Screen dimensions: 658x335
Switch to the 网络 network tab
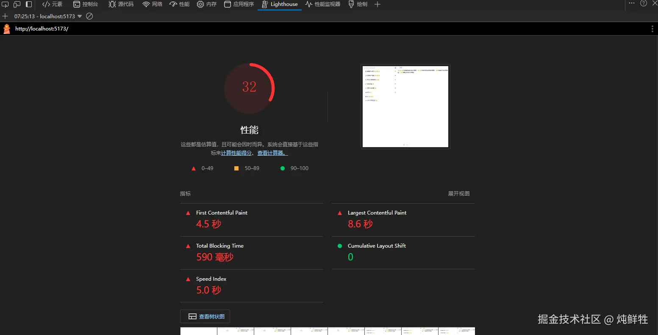(153, 4)
